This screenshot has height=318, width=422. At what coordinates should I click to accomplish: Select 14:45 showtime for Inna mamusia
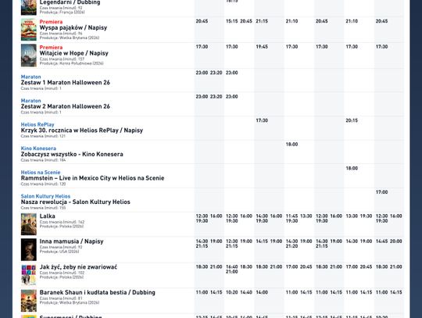[381, 241]
